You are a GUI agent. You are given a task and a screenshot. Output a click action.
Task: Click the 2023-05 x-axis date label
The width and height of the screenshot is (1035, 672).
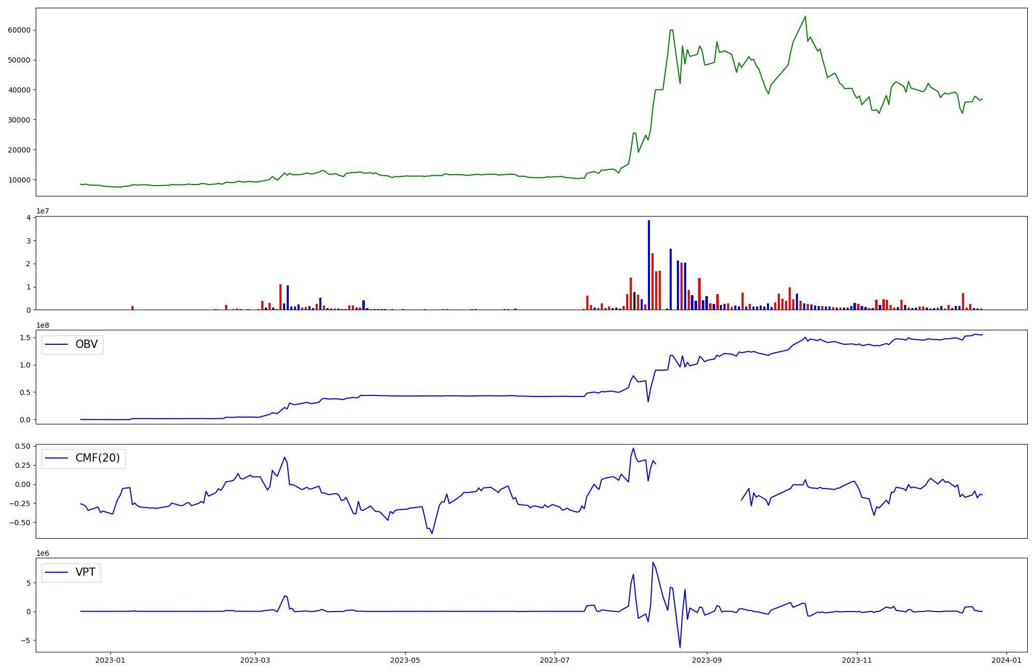coord(405,660)
